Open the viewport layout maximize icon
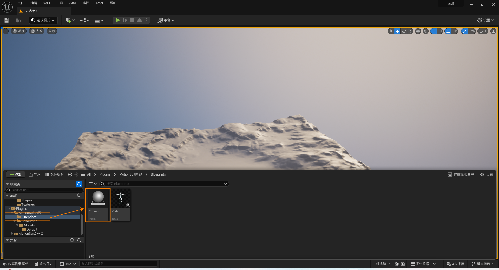499x270 pixels. pyautogui.click(x=493, y=31)
